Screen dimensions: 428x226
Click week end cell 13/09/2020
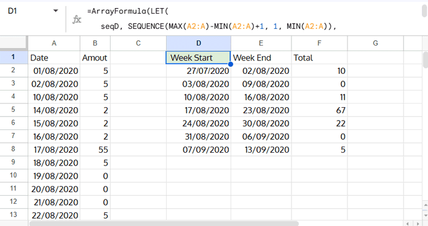(x=261, y=150)
